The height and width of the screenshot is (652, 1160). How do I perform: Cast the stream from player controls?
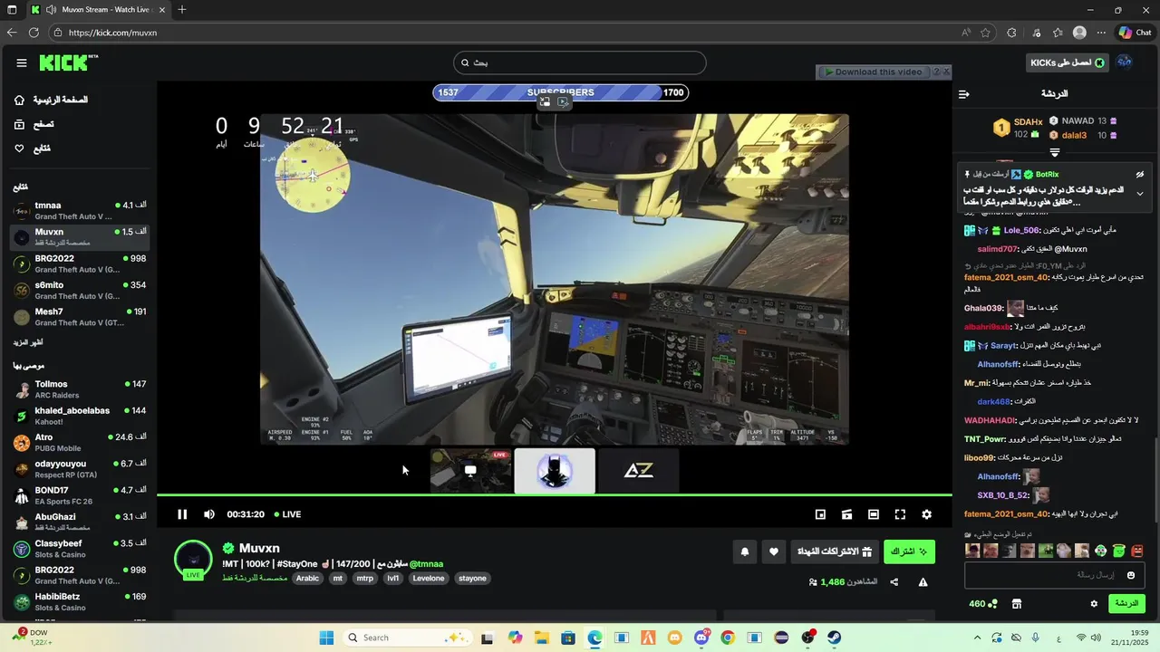point(846,514)
